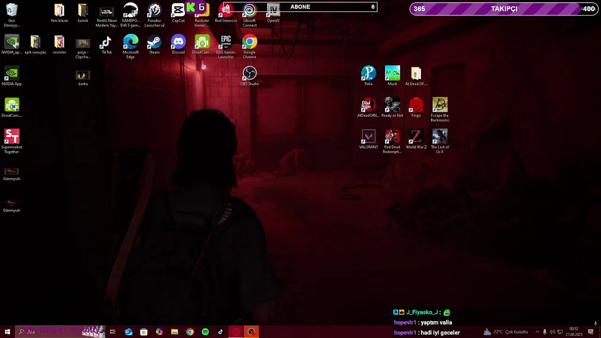Launch Microsoft Edge from the desktop
Screen dimensions: 601x338
tap(131, 47)
